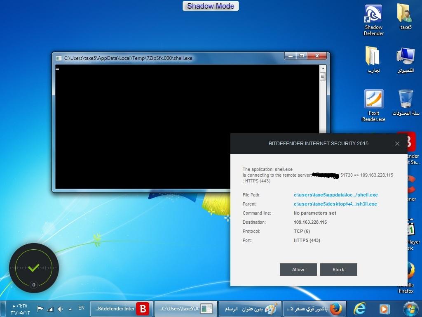Click the Port value HTTPS (443) row

(307, 241)
